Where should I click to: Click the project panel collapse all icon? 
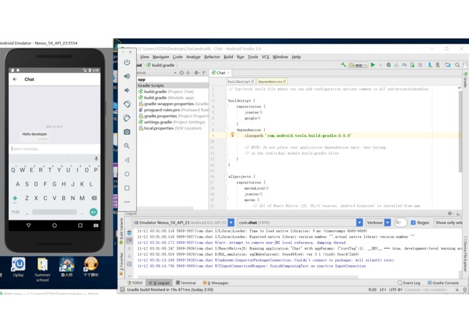(188, 73)
